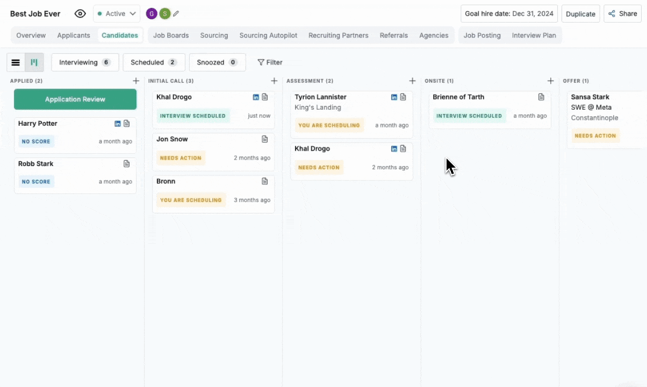The height and width of the screenshot is (387, 647).
Task: Click the Duplicate button
Action: 580,14
